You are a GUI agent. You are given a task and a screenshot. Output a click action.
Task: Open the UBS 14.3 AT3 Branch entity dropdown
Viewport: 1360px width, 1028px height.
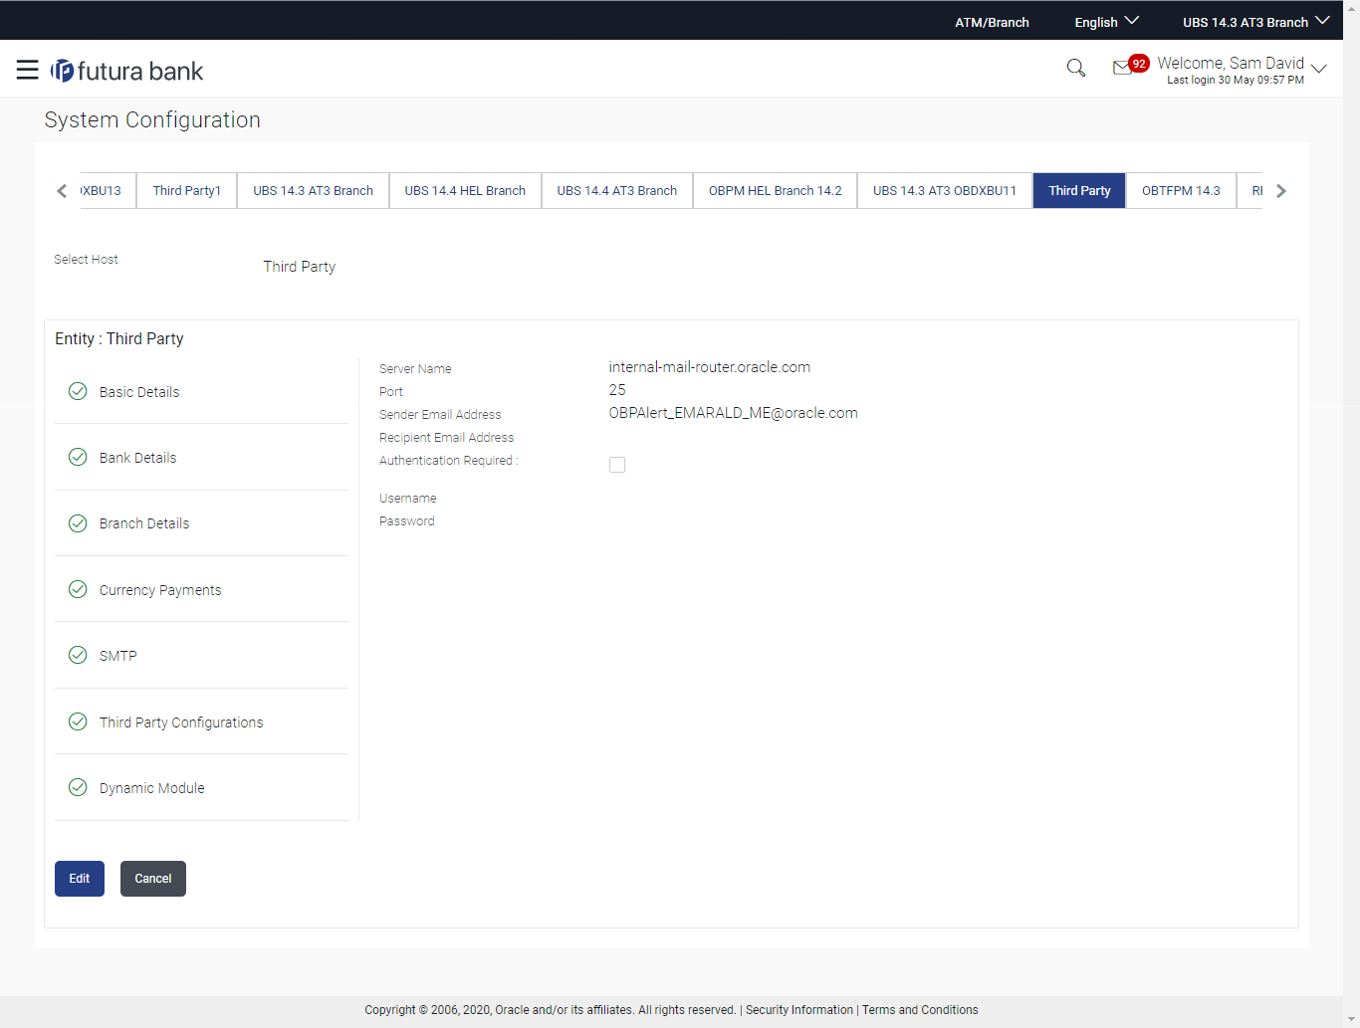(x=1255, y=22)
